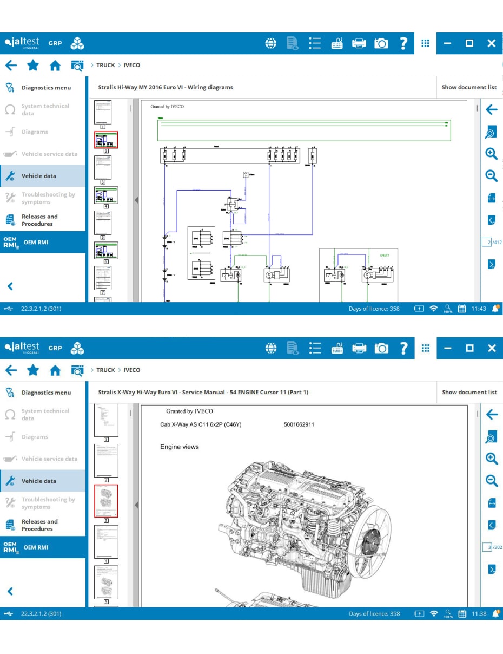
Task: Click 100% zoom indicator in Wiring diagrams status bar
Action: 448,309
